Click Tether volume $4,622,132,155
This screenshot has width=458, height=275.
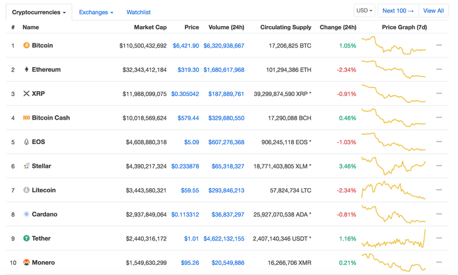click(x=224, y=239)
